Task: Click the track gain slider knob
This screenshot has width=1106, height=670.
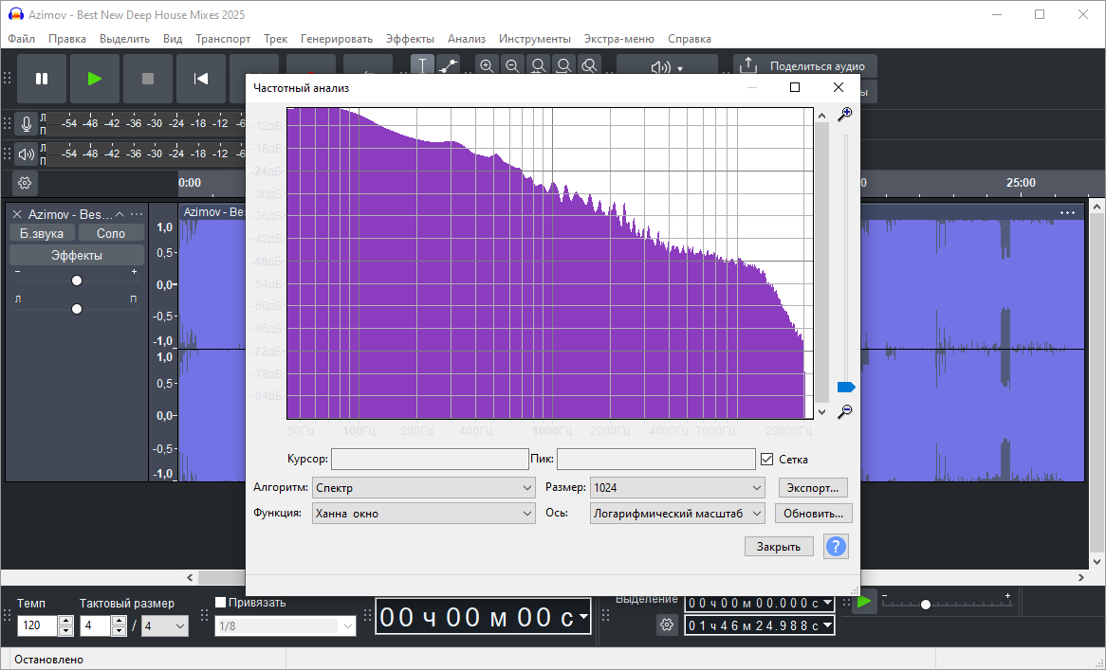Action: [77, 281]
